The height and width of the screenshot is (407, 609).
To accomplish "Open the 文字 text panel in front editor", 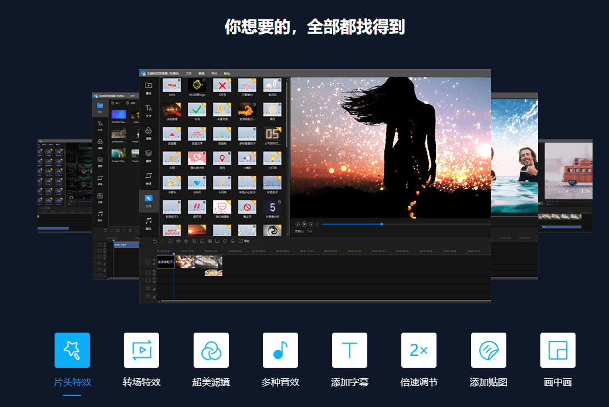I will coord(148,111).
